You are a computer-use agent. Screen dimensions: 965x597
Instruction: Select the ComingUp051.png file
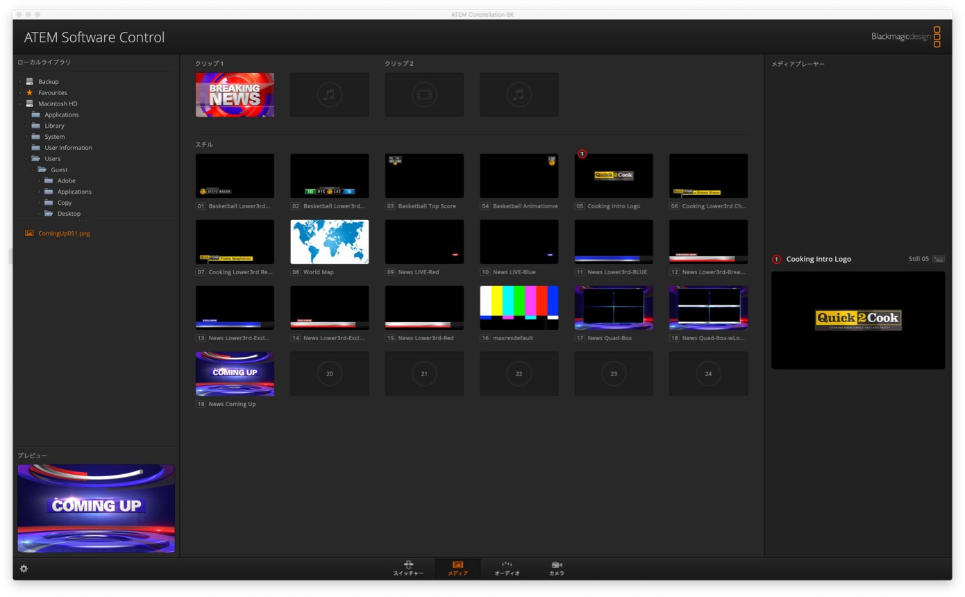pyautogui.click(x=64, y=233)
